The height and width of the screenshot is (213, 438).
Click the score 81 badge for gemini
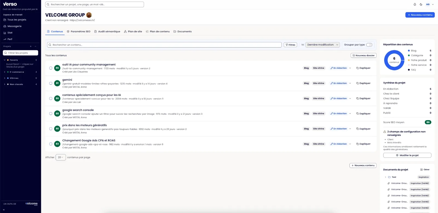pos(57,83)
